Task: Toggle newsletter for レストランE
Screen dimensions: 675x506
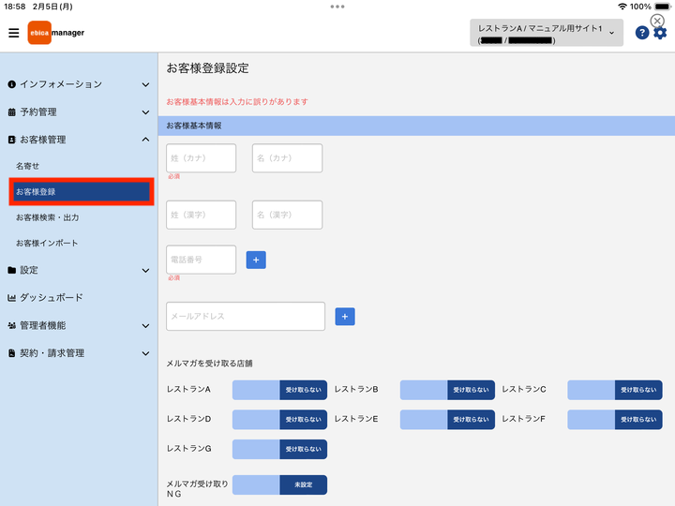Action: (x=447, y=420)
